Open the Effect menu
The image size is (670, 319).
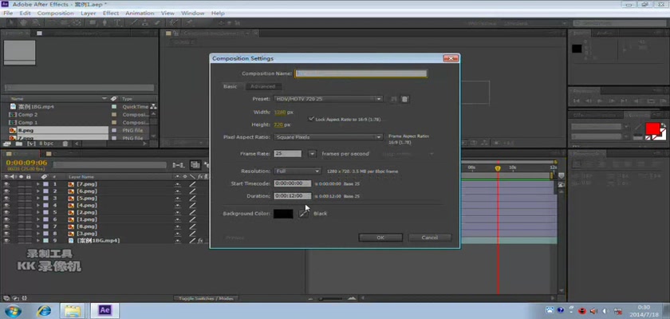pos(111,14)
